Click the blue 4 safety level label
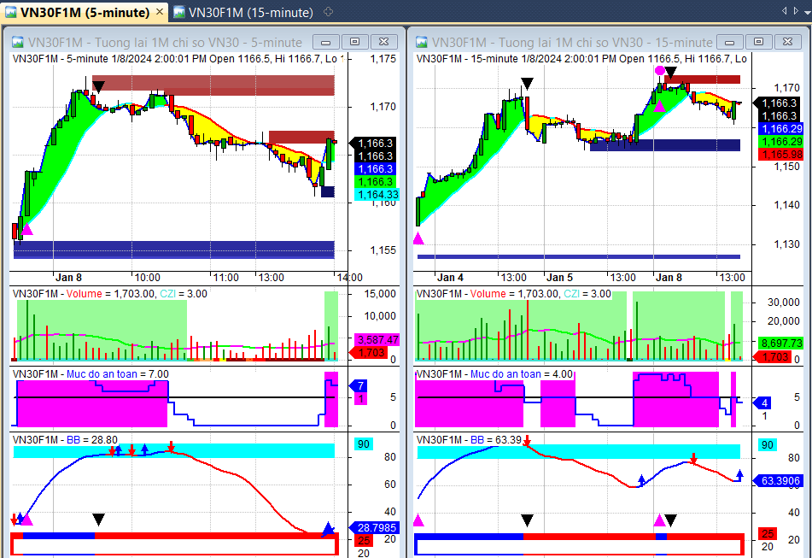This screenshot has height=558, width=812. 762,402
